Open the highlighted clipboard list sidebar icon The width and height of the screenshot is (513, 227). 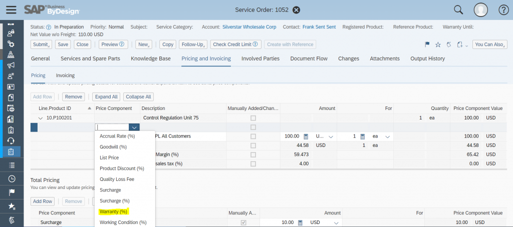point(11,151)
